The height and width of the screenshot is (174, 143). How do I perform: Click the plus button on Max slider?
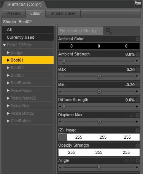tap(137, 76)
